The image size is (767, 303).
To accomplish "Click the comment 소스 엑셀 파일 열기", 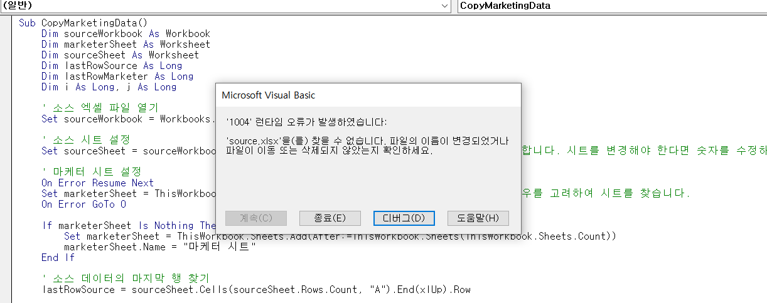I will (x=100, y=108).
